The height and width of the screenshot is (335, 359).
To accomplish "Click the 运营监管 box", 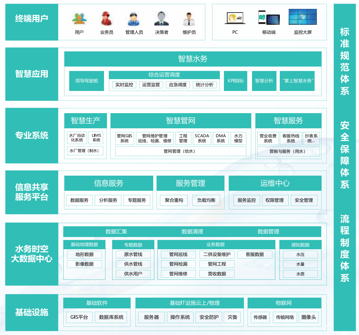I will pos(151,85).
